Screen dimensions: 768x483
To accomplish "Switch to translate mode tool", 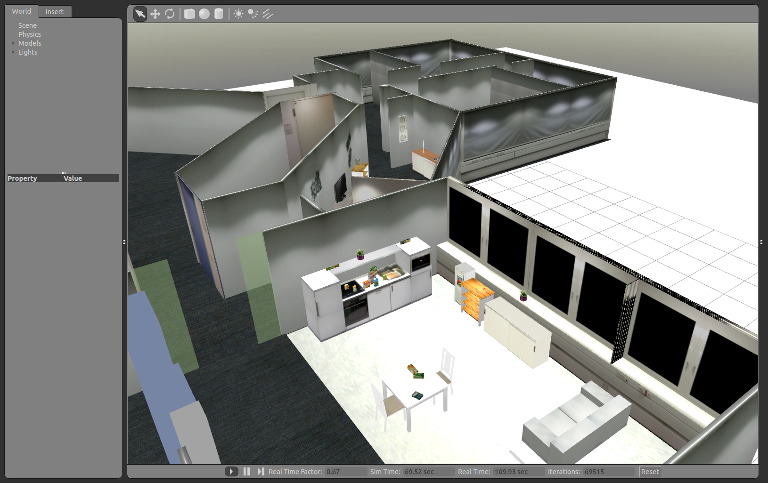I will [155, 14].
